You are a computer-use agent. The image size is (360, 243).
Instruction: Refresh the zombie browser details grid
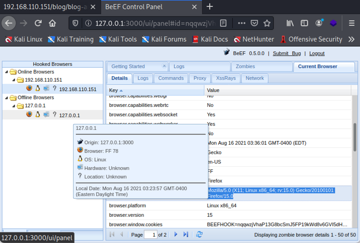pos(199,235)
